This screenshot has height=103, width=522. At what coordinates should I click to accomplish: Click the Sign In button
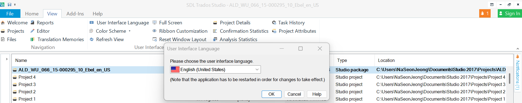510,14
